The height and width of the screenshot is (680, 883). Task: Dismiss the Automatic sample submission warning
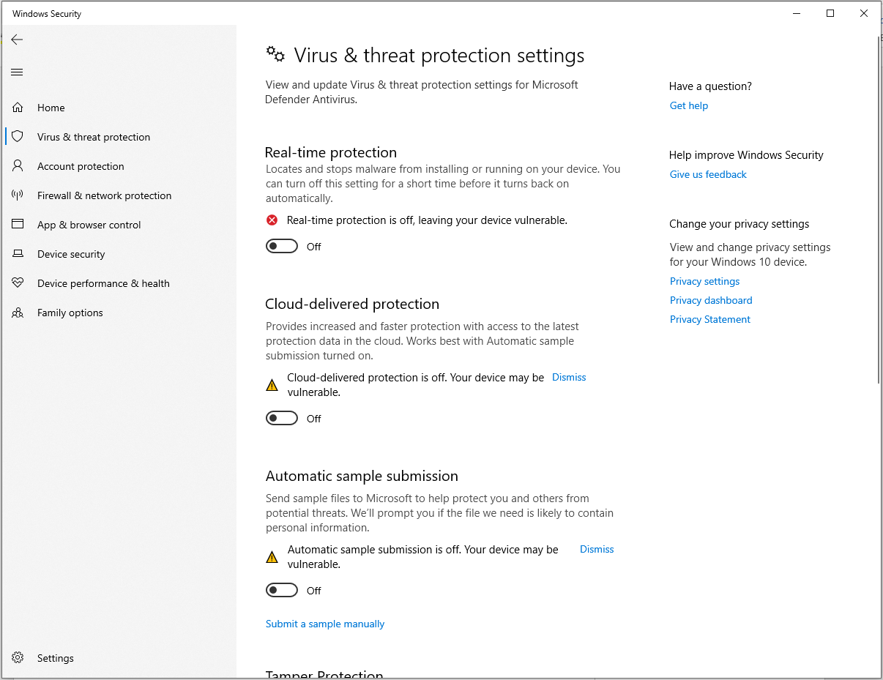coord(597,550)
